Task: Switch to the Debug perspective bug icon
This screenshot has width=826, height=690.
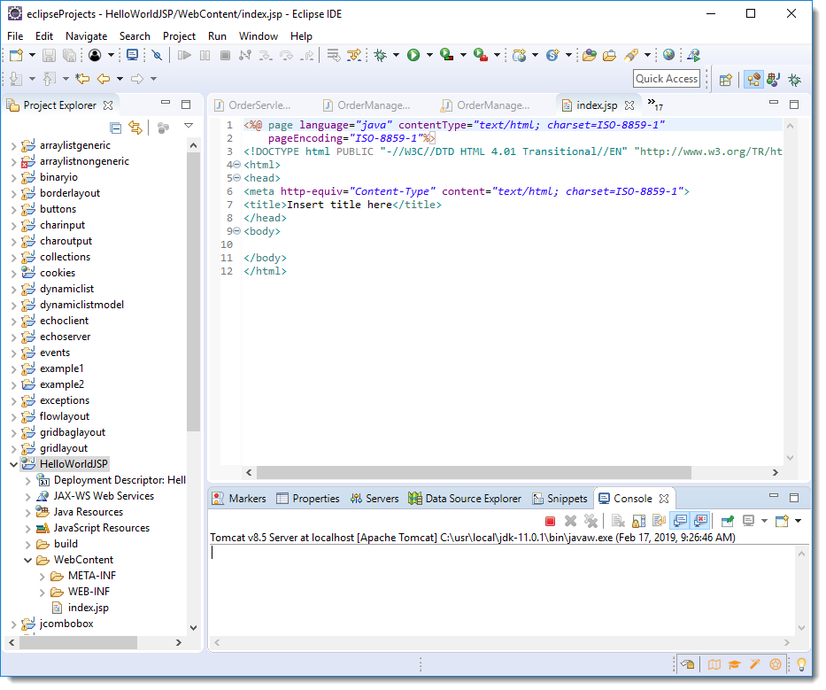Action: (794, 80)
